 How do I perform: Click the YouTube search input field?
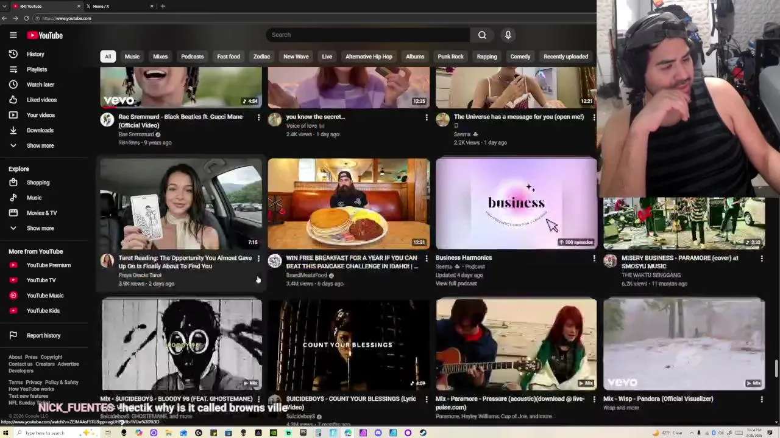367,35
